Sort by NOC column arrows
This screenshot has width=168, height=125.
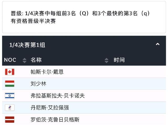(x=24, y=60)
